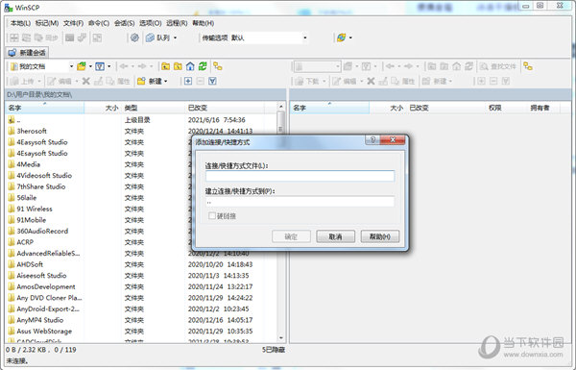Open the 标记(M) menu
576x370 pixels.
(x=47, y=23)
